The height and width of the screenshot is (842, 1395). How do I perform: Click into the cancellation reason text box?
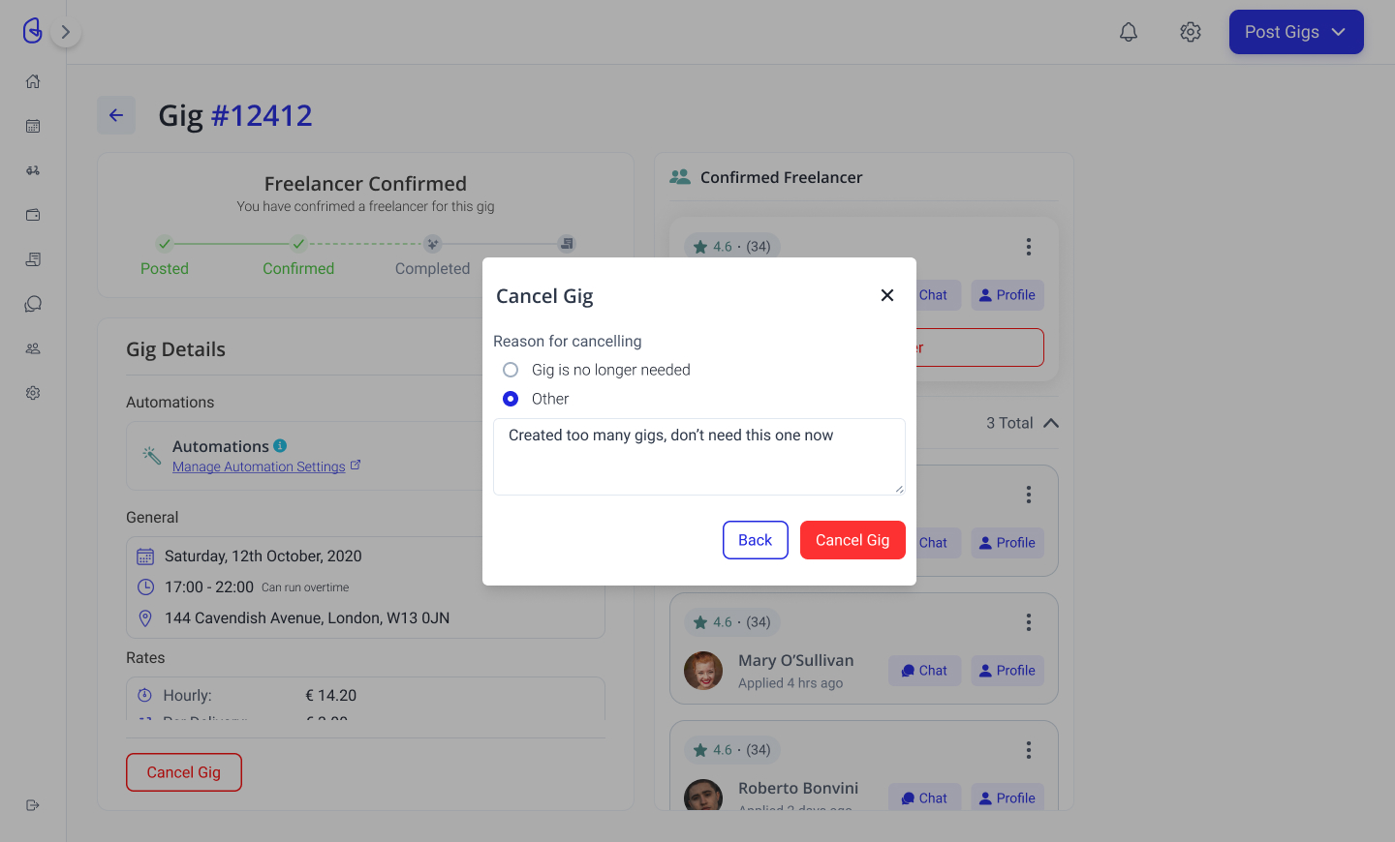[x=699, y=457]
